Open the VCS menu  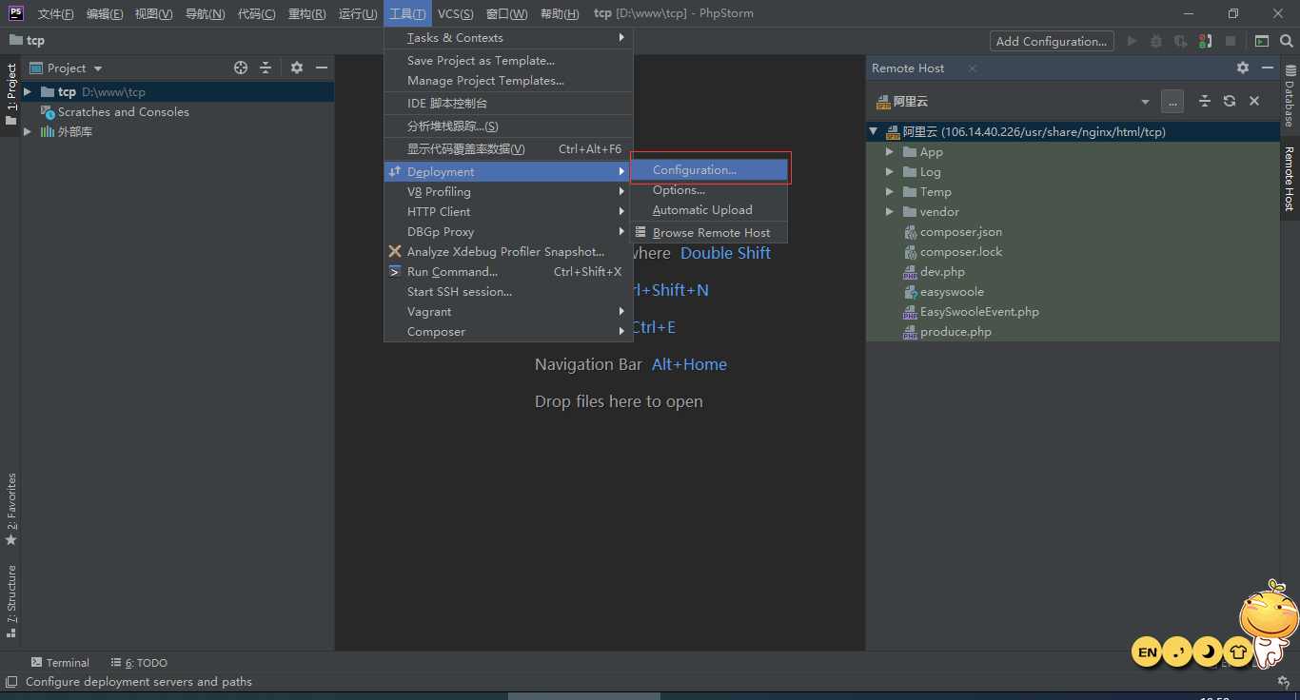455,13
